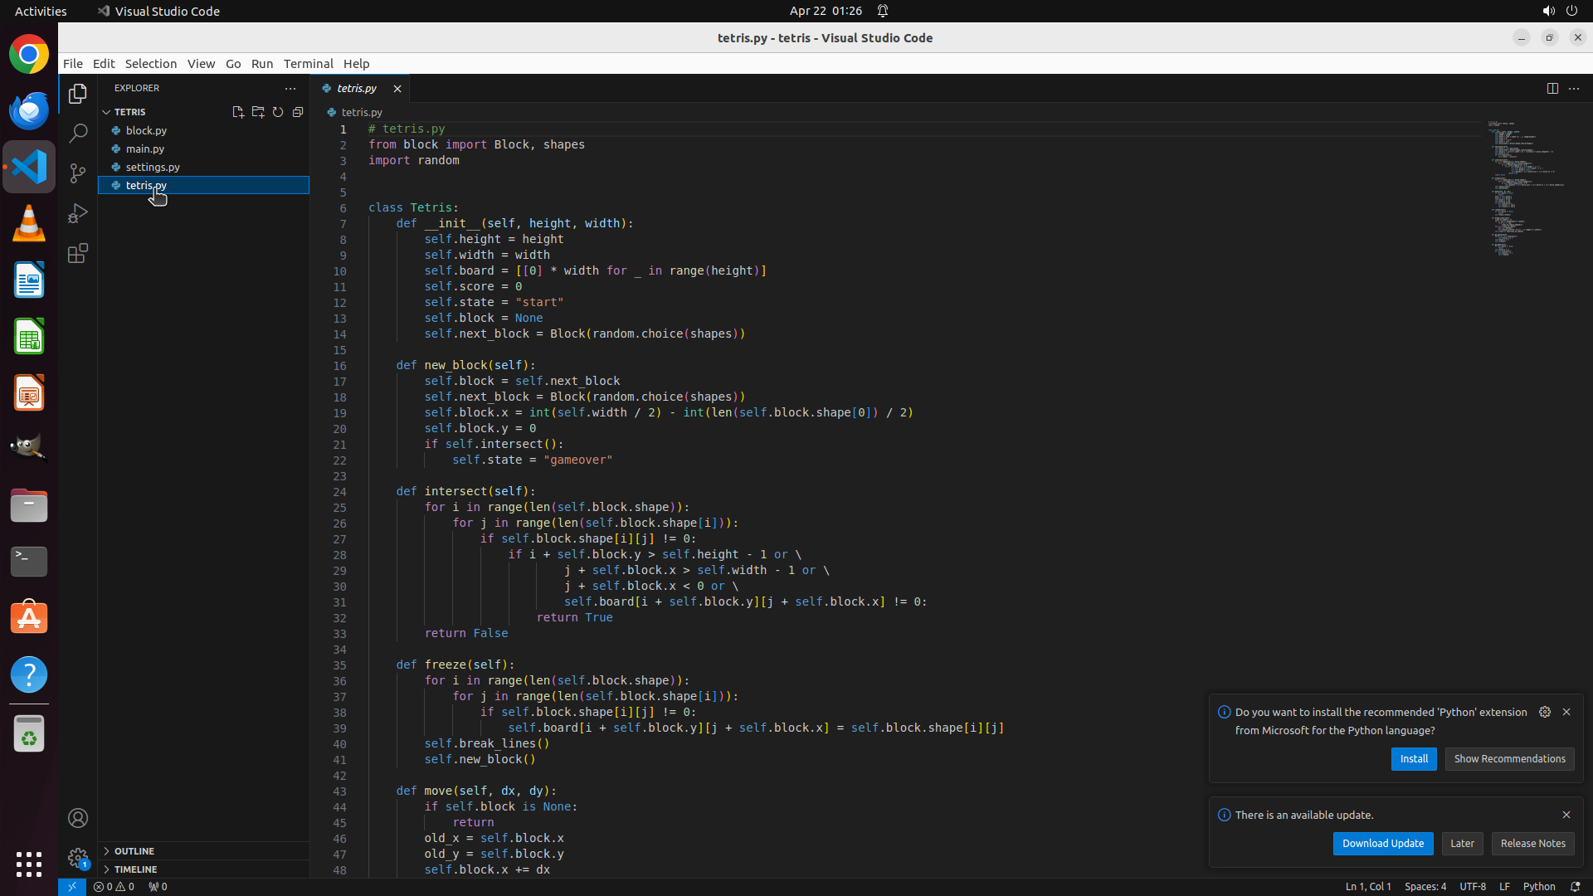The width and height of the screenshot is (1593, 896).
Task: Expand the OUTLINE section
Action: (x=134, y=851)
